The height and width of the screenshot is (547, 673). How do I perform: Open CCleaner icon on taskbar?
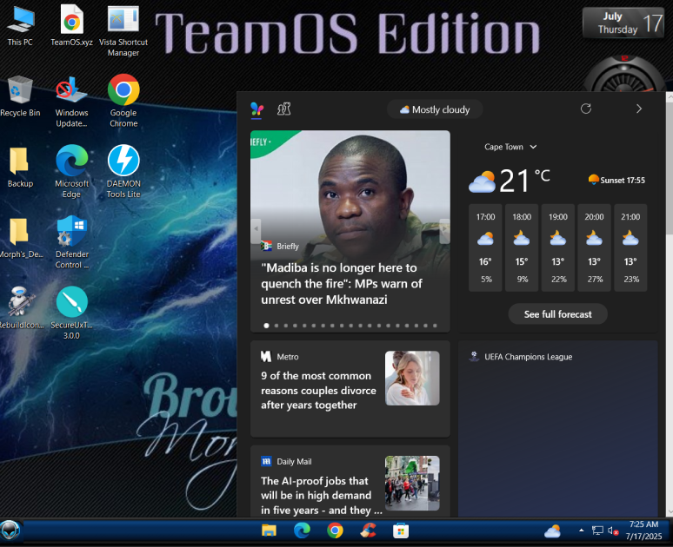click(368, 531)
